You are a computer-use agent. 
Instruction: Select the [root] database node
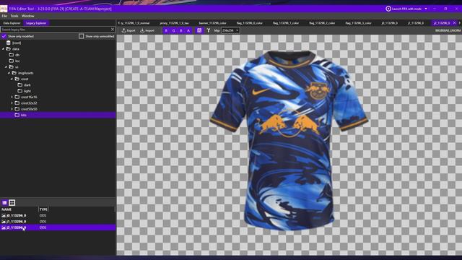click(14, 43)
